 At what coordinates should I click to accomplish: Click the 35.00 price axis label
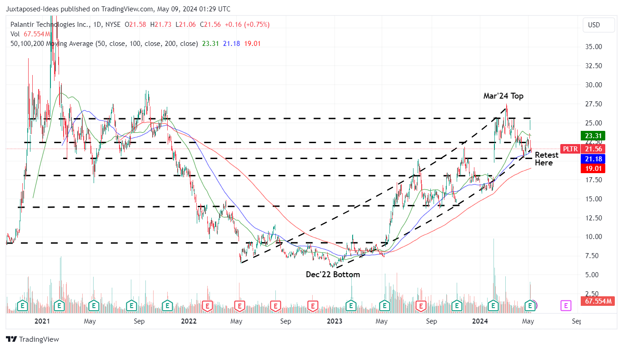point(593,46)
